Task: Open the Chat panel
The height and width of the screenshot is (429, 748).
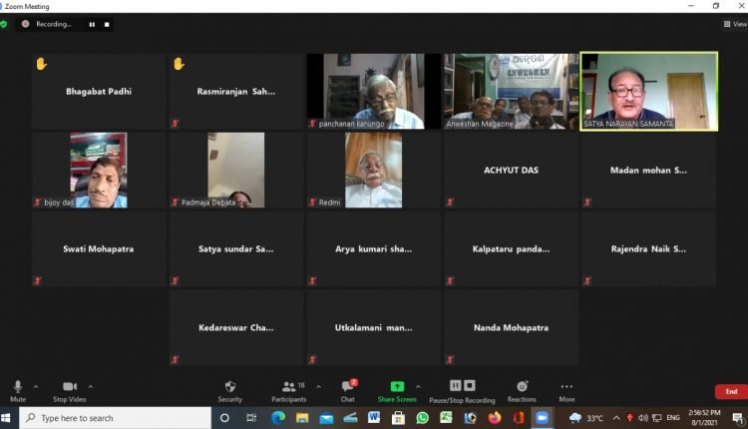Action: [348, 389]
